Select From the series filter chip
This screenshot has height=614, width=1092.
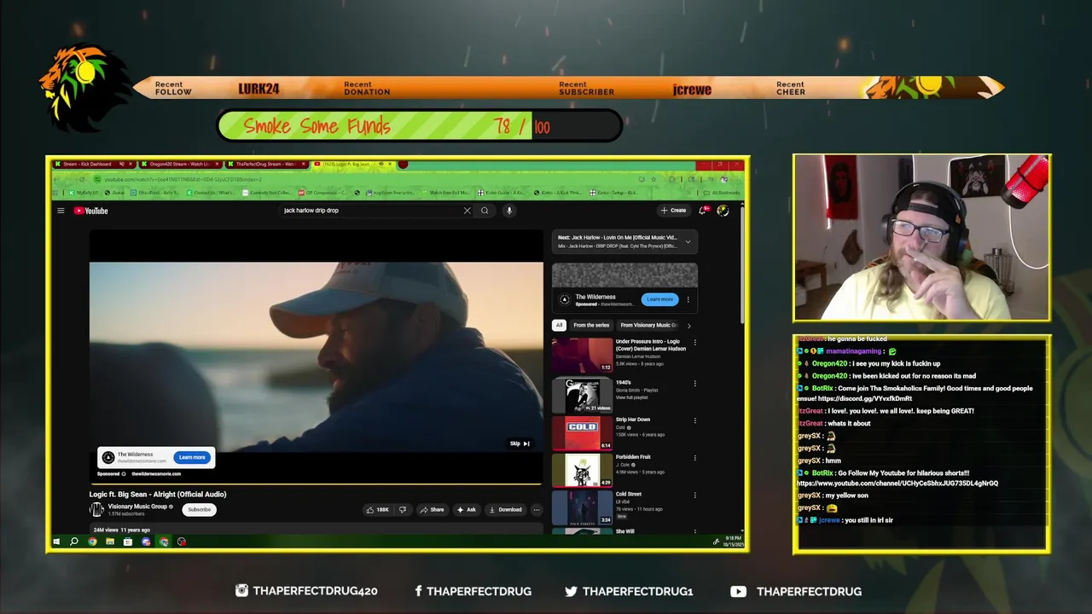pyautogui.click(x=591, y=325)
